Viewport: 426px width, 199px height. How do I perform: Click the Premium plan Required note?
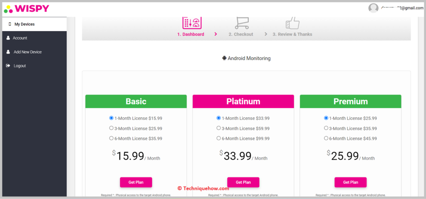tap(350, 195)
